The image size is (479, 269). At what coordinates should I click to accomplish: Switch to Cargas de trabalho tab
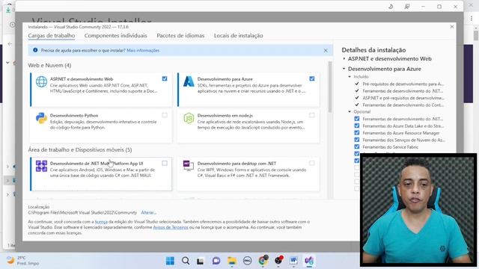tap(52, 36)
